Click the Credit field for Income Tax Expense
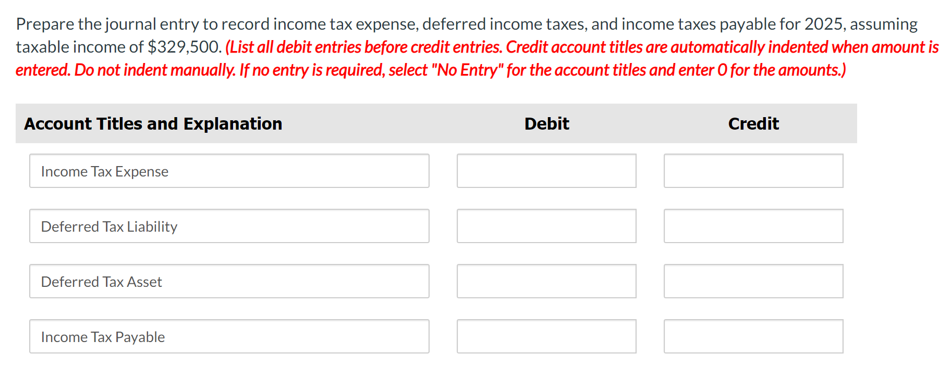951x379 pixels. (753, 171)
